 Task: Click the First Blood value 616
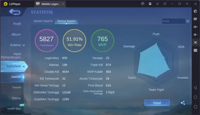pyautogui.click(x=108, y=86)
